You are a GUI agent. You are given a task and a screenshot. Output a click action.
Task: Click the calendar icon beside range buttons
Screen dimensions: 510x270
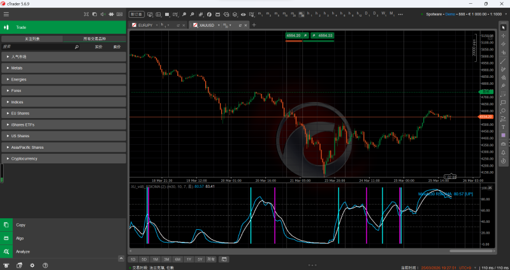coord(224,260)
